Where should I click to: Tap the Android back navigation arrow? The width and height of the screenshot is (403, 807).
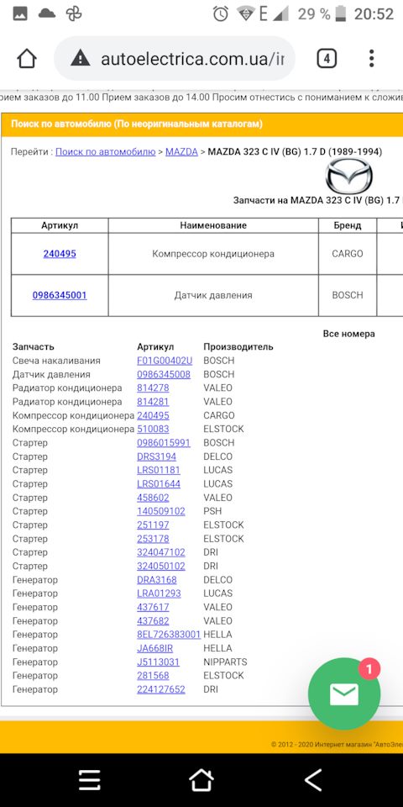pyautogui.click(x=313, y=780)
